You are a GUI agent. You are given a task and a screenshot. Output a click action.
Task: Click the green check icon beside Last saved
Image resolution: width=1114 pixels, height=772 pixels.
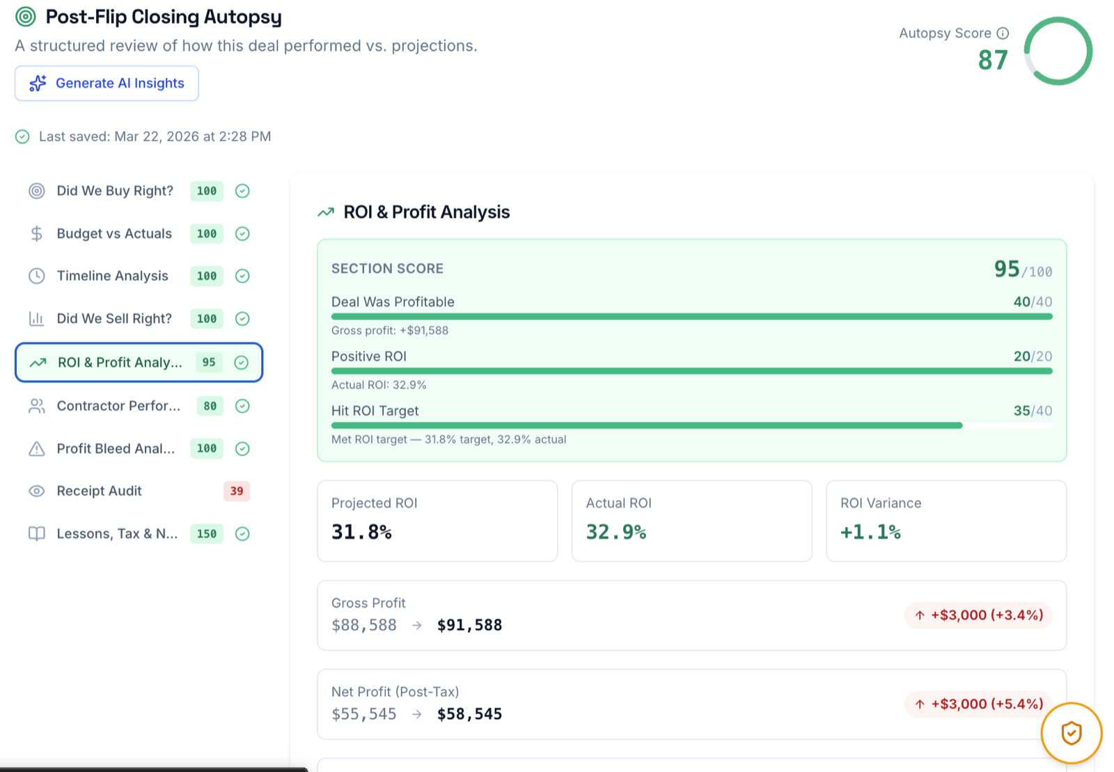[x=22, y=136]
